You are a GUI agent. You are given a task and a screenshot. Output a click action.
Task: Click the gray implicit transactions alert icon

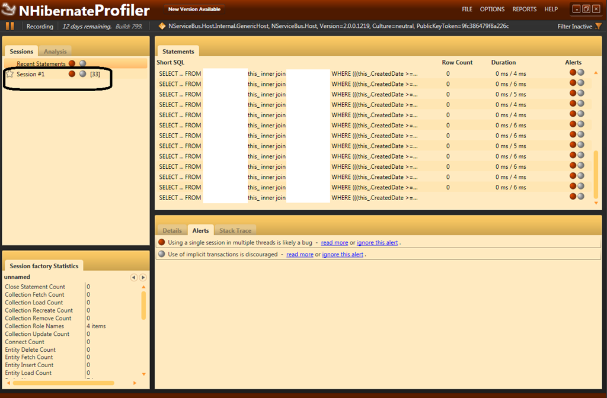[161, 254]
